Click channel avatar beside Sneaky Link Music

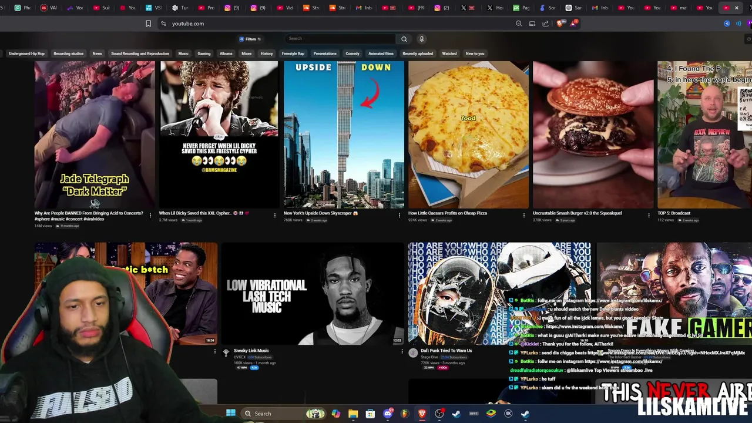tap(226, 352)
